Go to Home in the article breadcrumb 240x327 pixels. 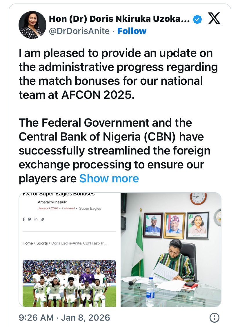[x=28, y=243]
